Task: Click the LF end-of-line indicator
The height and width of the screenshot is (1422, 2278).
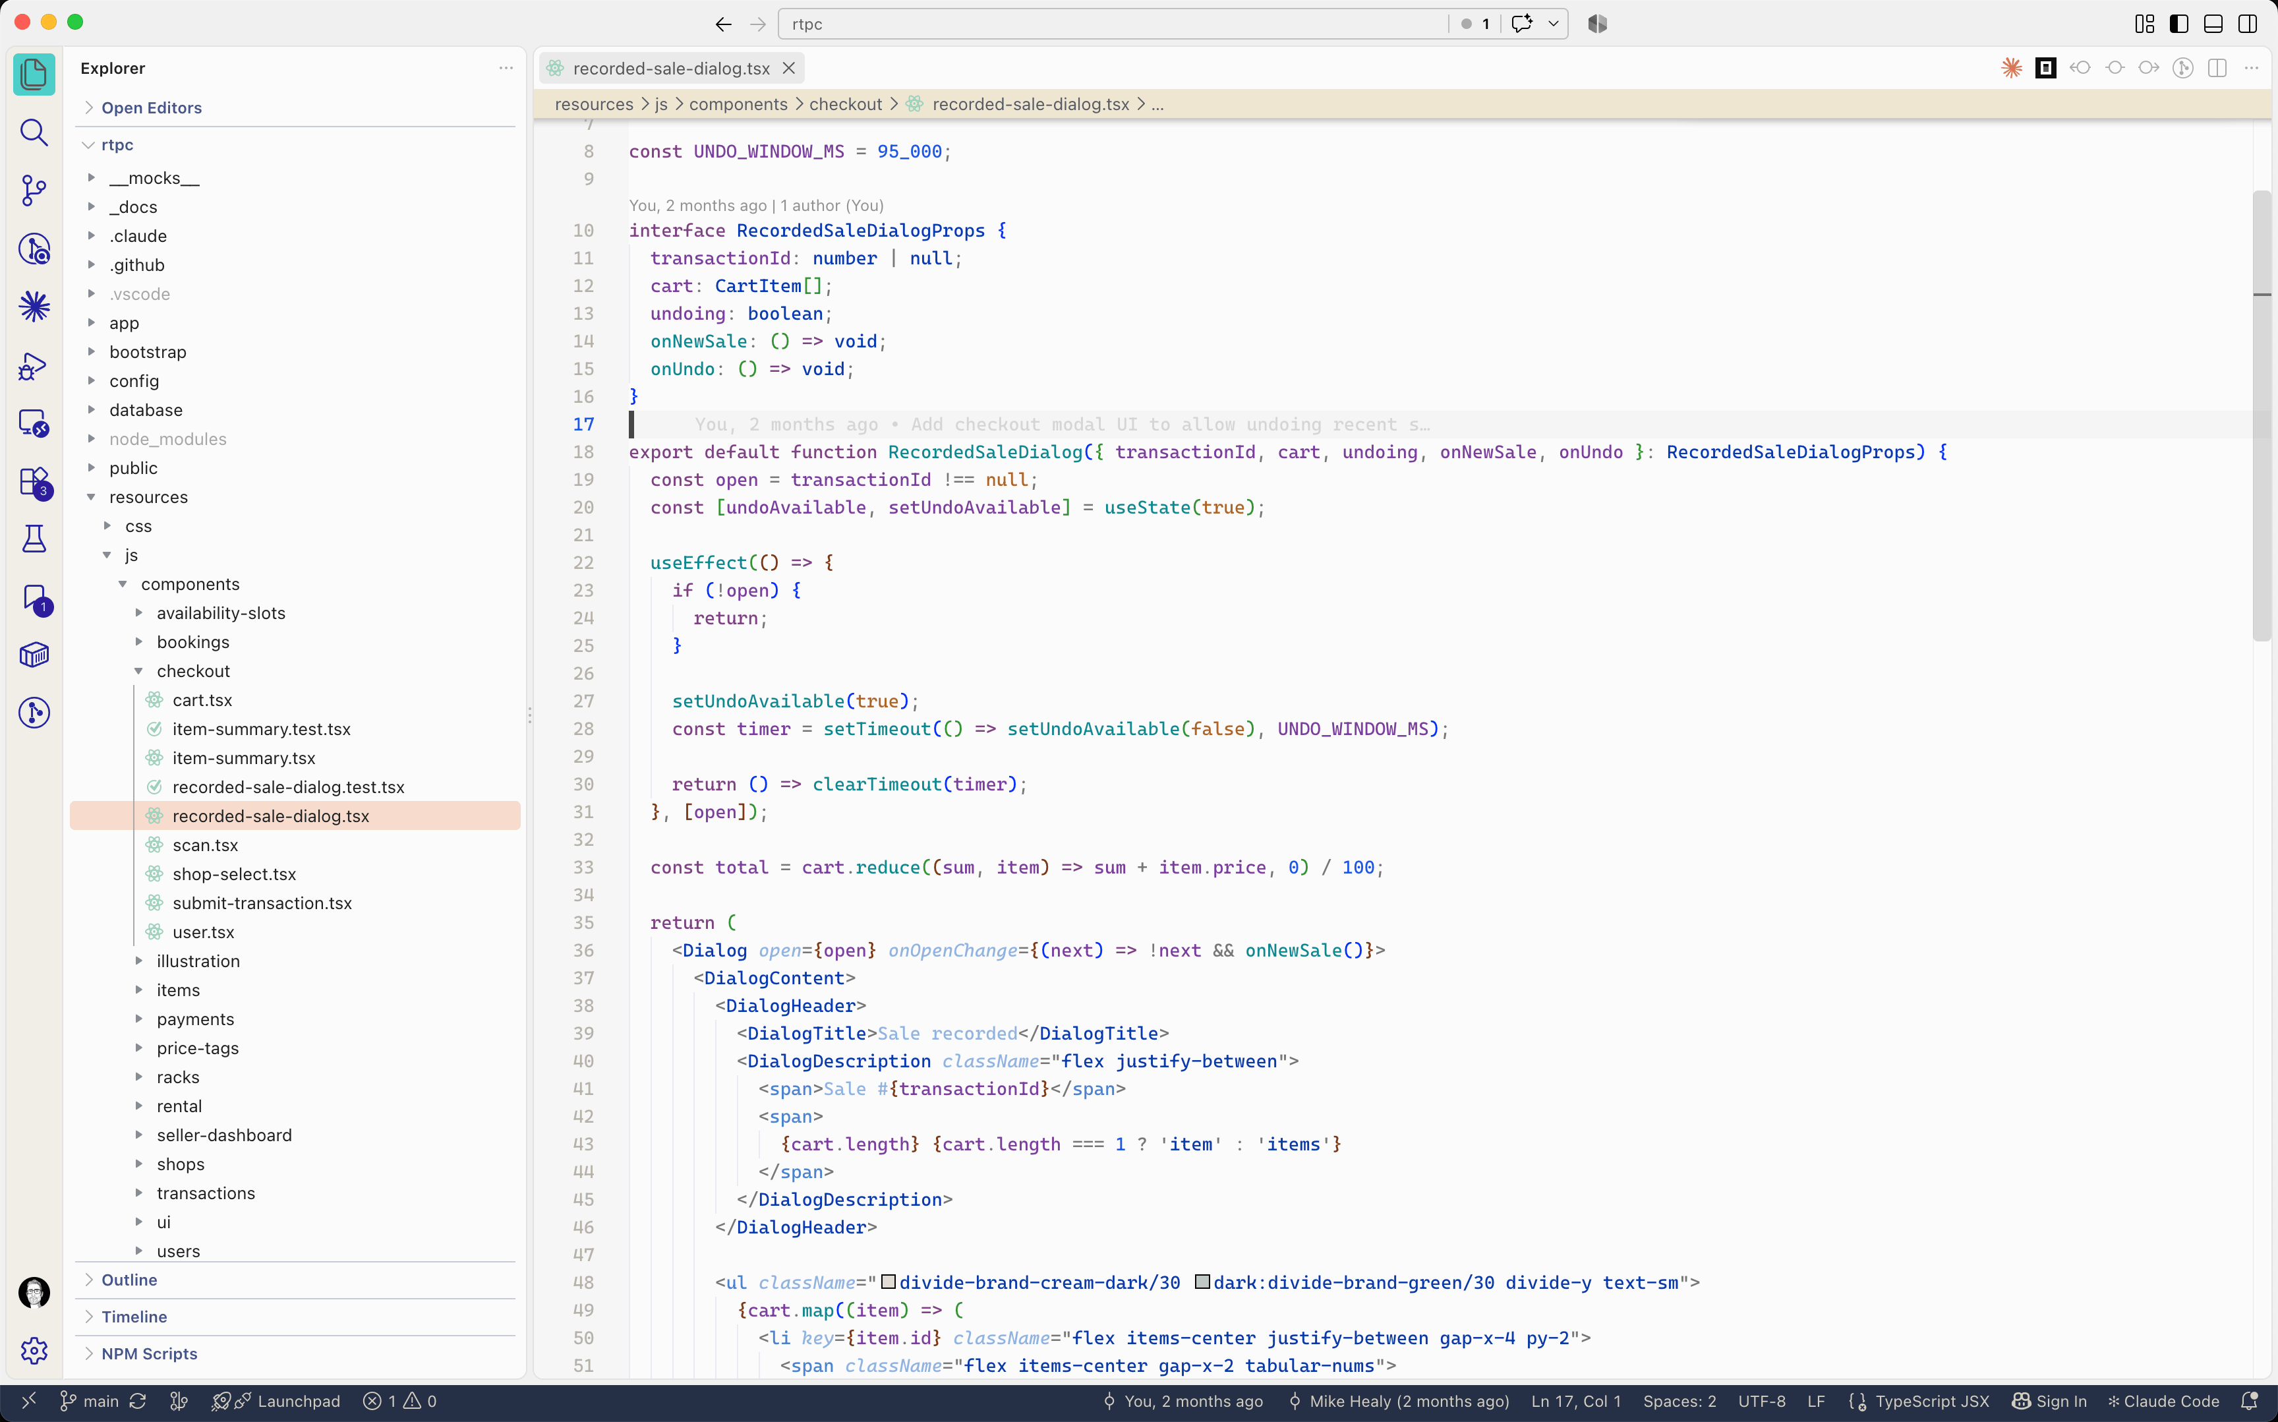Action: [1815, 1402]
